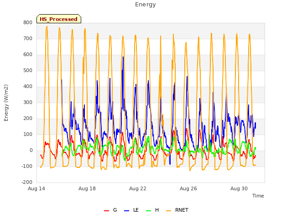292x219 pixels.
Task: Click the Aug 26 axis tick label
Action: coord(188,188)
